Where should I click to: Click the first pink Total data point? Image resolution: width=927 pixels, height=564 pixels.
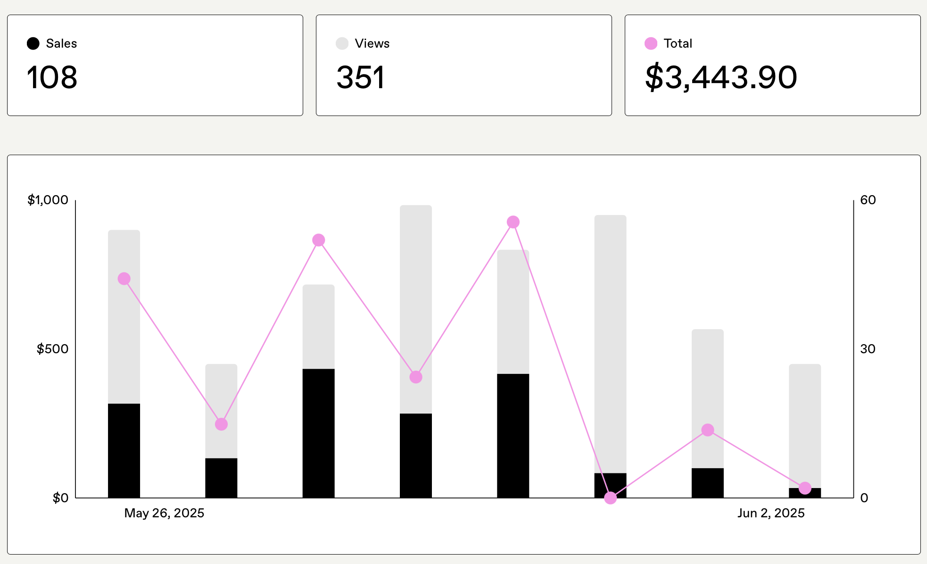tap(124, 279)
